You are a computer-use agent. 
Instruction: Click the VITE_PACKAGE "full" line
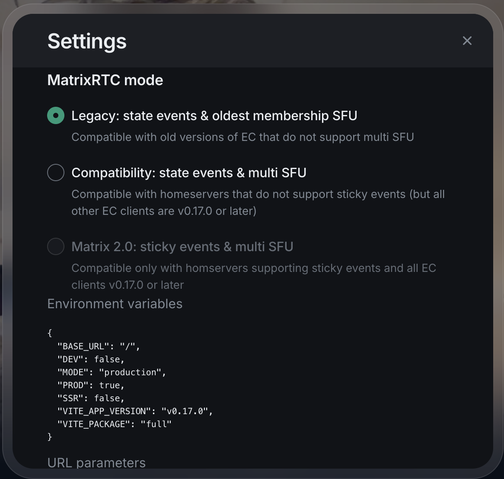pos(114,424)
